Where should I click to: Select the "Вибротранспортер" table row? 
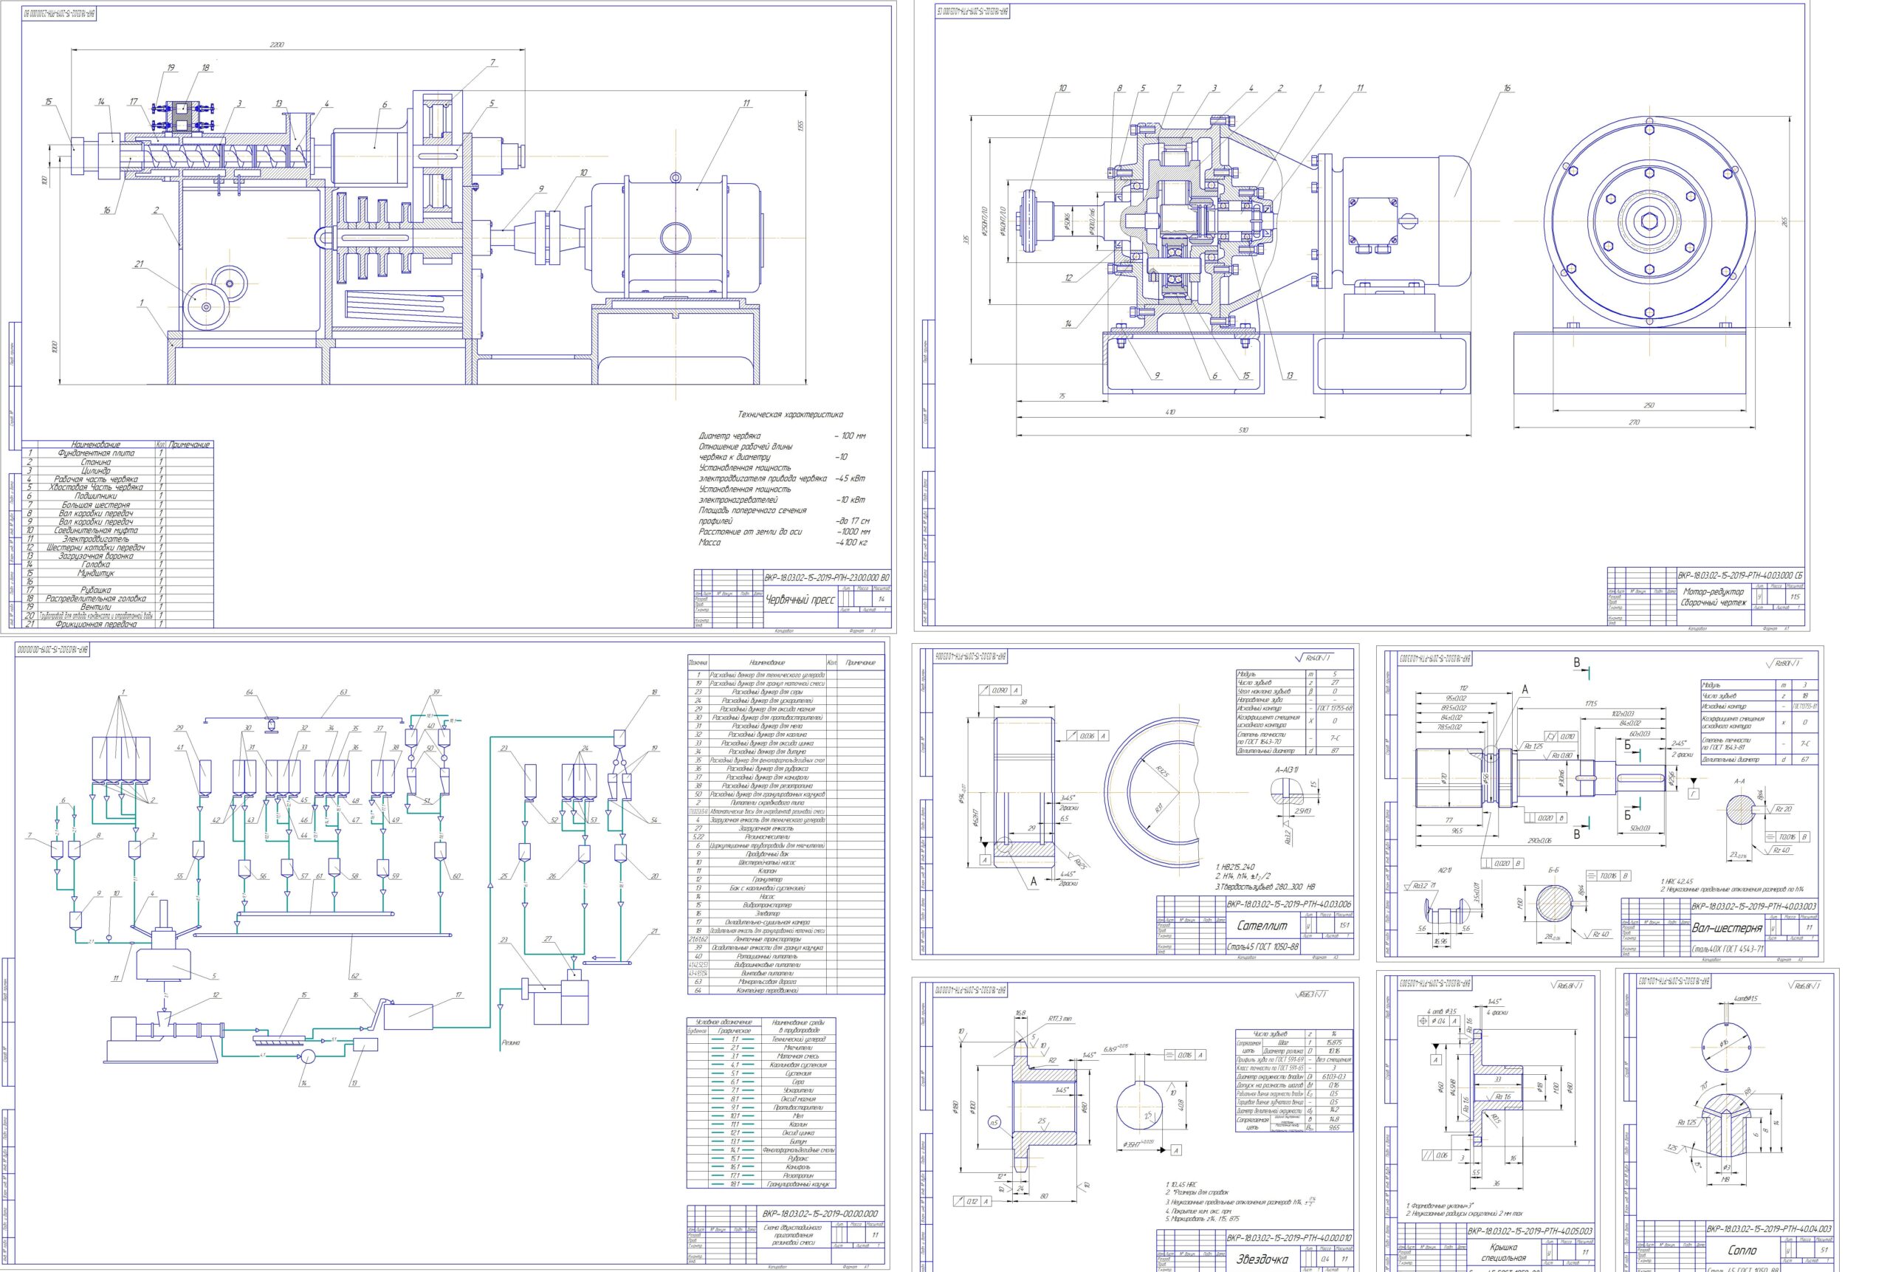[x=786, y=905]
